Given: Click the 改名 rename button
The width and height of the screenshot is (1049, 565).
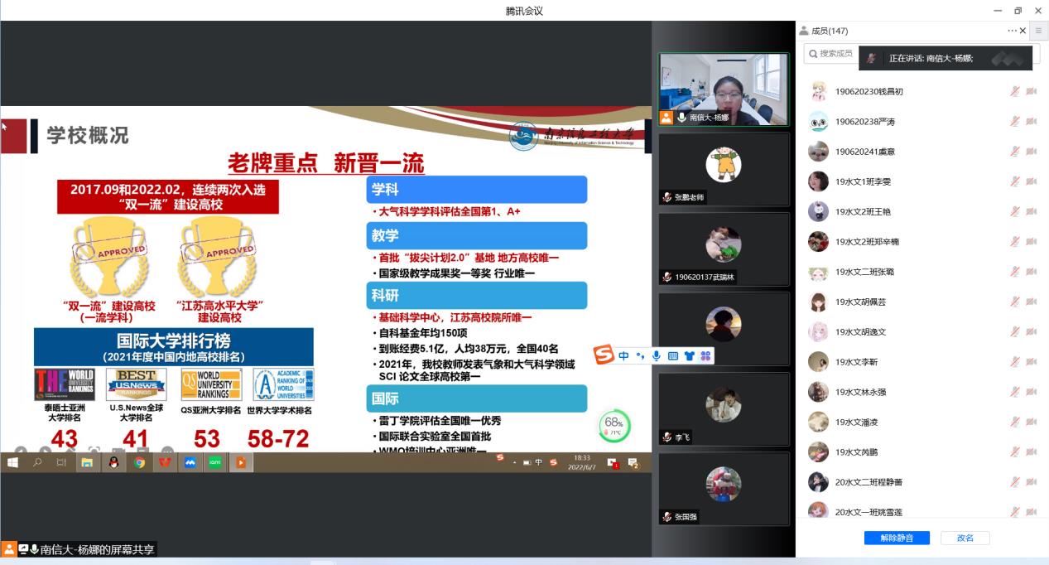Looking at the screenshot, I should point(965,538).
